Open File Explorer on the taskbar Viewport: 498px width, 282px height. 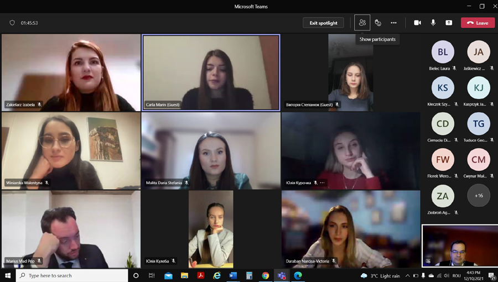pyautogui.click(x=184, y=275)
